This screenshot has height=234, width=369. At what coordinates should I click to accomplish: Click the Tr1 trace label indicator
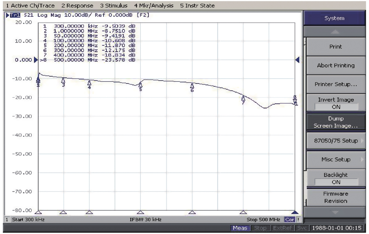click(14, 15)
